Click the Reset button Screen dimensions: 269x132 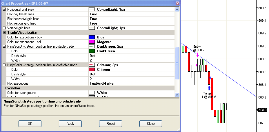[111, 124]
